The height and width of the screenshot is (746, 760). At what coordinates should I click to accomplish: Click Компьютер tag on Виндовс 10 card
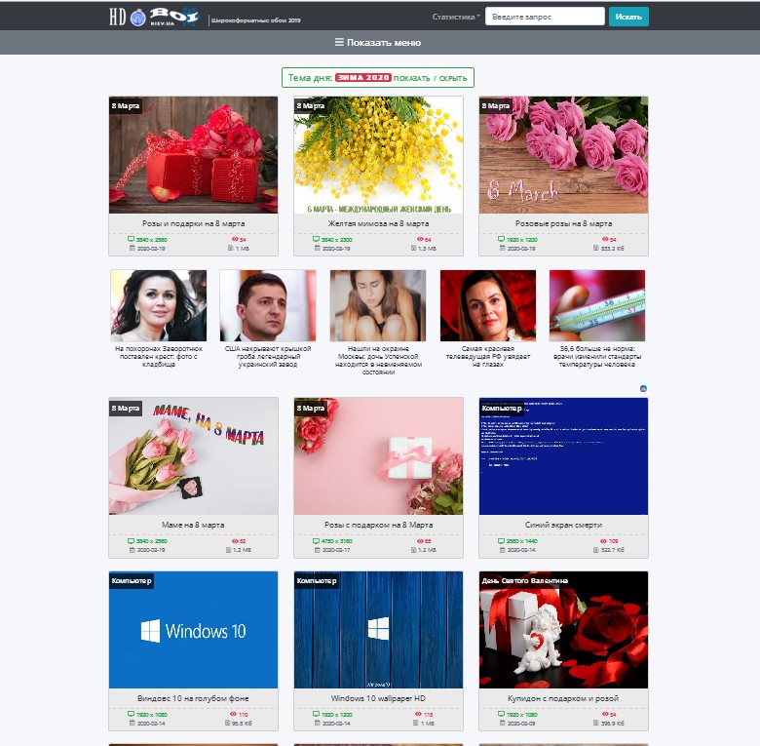click(132, 580)
